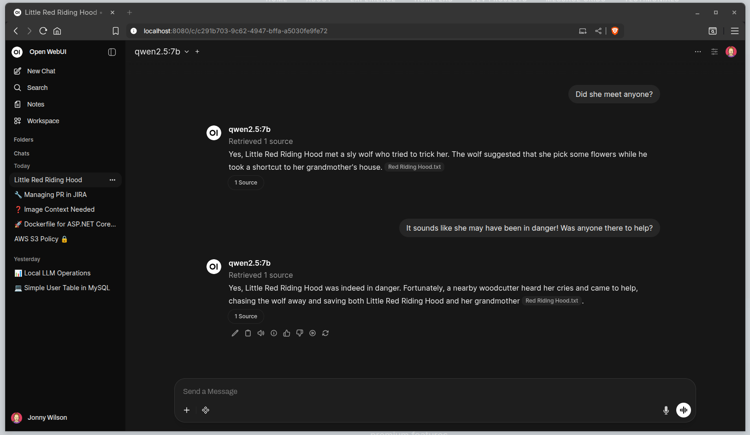Open the Workspace menu item

click(x=43, y=121)
